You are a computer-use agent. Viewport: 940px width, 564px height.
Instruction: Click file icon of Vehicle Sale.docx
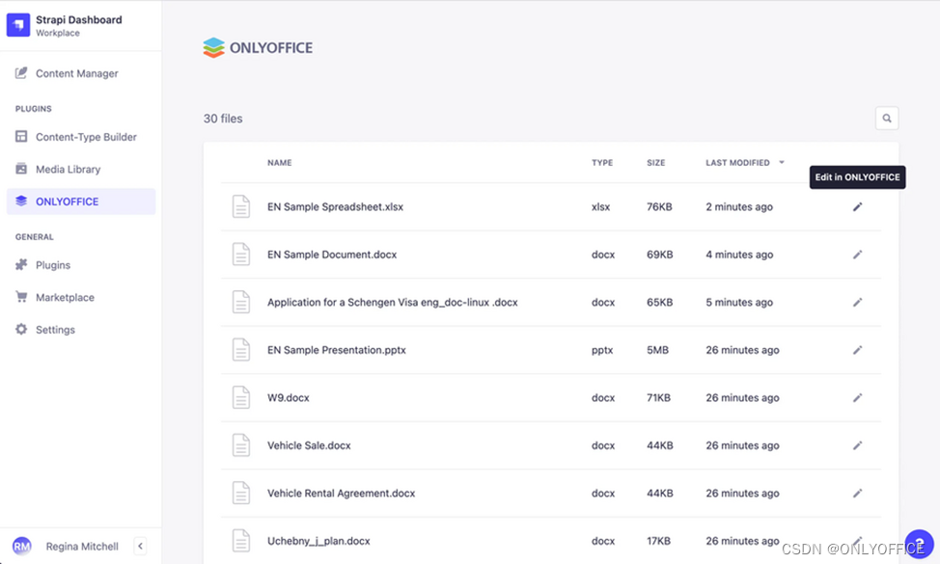241,445
